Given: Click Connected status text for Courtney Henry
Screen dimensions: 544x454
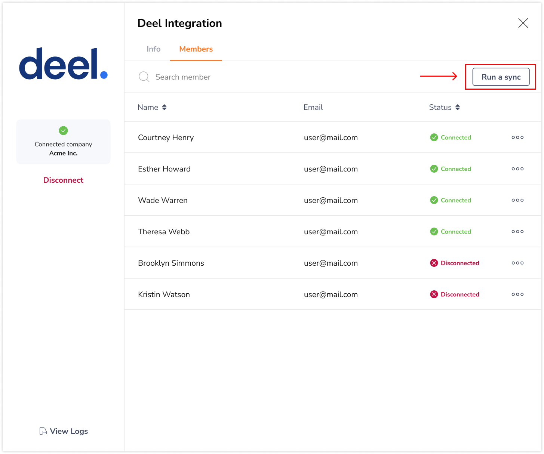Looking at the screenshot, I should 456,138.
